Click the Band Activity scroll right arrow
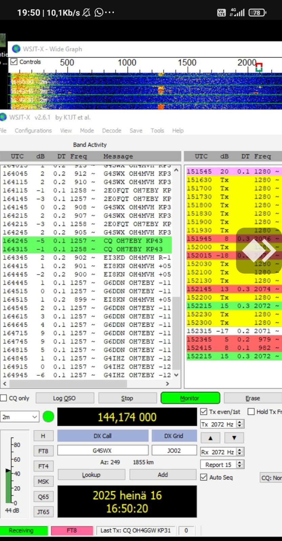Viewport: 282px width, 541px height. [x=167, y=384]
